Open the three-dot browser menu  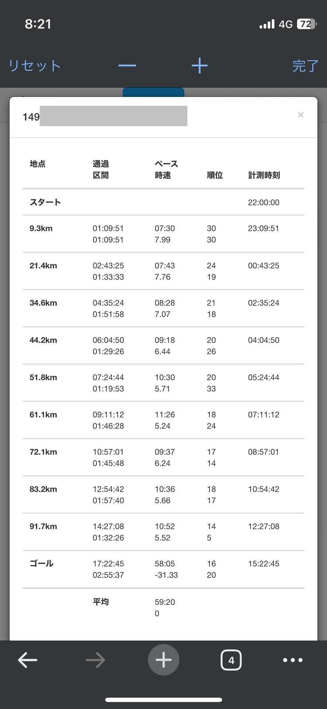[x=293, y=660]
